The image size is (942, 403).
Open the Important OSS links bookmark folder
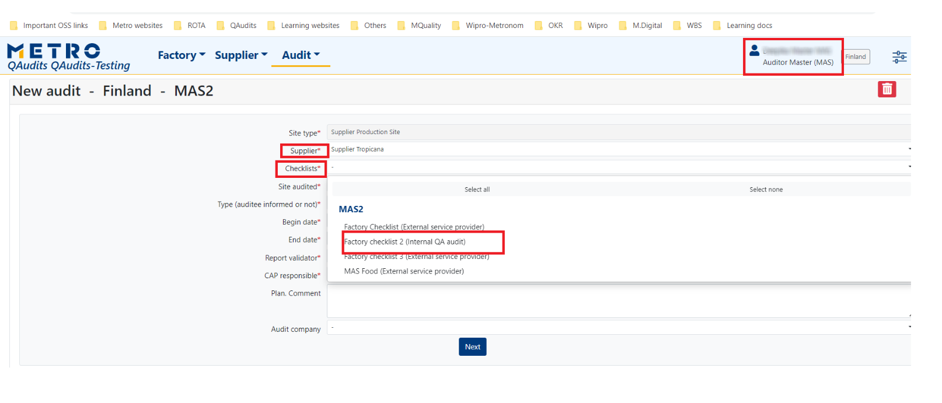pos(49,26)
